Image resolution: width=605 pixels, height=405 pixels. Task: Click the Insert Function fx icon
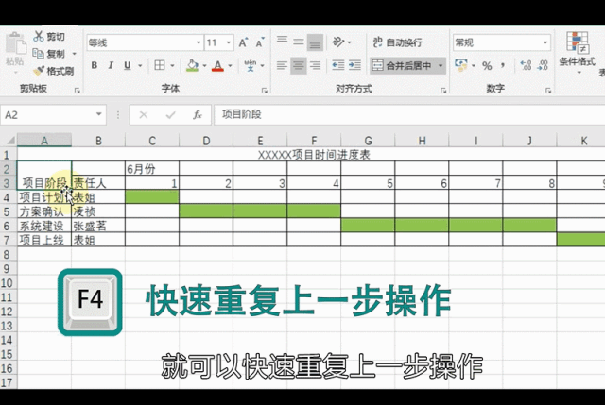198,115
